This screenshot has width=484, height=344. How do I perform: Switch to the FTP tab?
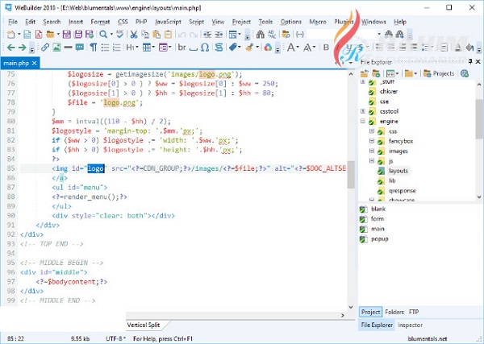[414, 312]
